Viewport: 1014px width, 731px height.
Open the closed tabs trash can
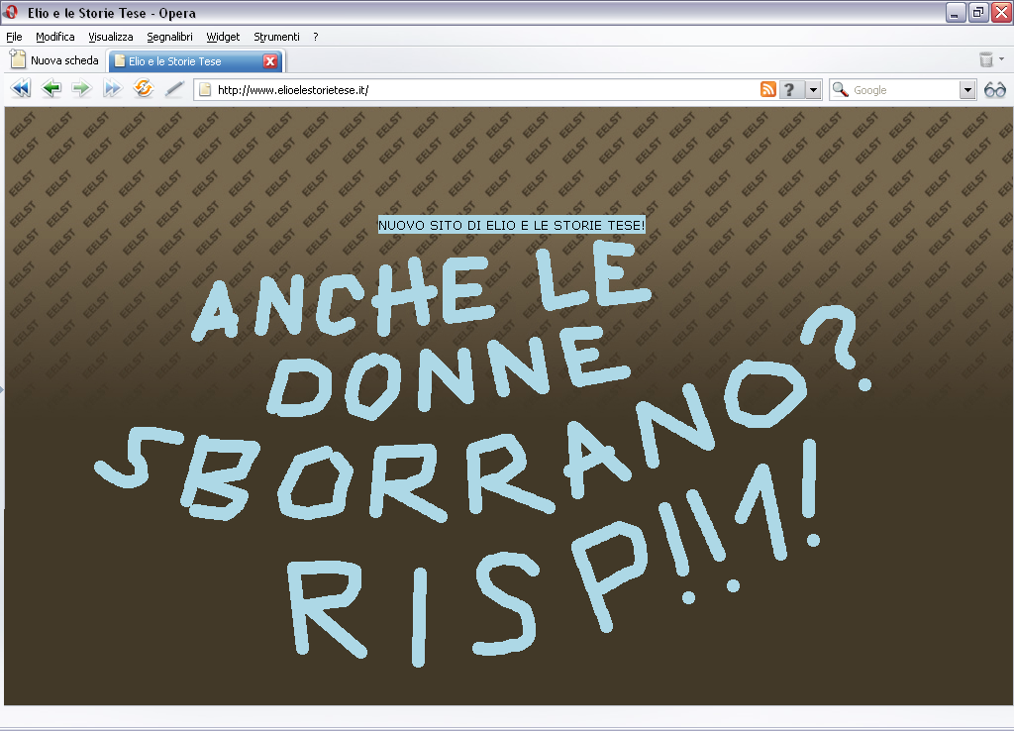pyautogui.click(x=986, y=59)
